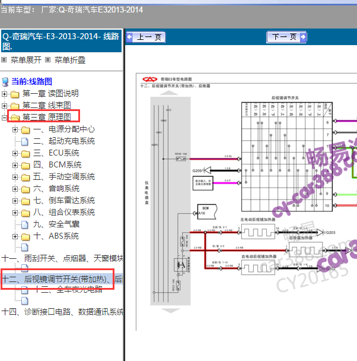357x361 pixels.
Task: Expand 第一章 读图说明 node
Action: coord(4,94)
